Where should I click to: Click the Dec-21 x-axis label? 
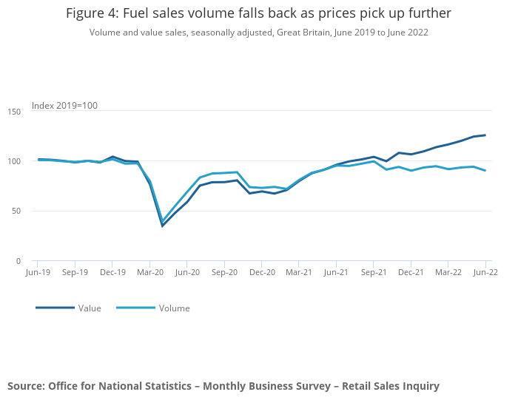tap(411, 272)
